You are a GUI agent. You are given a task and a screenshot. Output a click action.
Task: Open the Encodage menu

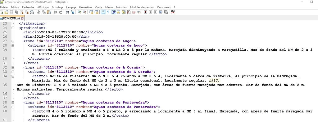(57, 7)
